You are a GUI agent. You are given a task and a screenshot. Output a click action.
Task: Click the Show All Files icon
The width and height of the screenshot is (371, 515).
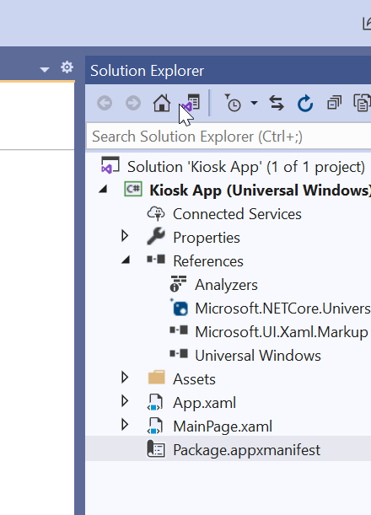point(362,103)
